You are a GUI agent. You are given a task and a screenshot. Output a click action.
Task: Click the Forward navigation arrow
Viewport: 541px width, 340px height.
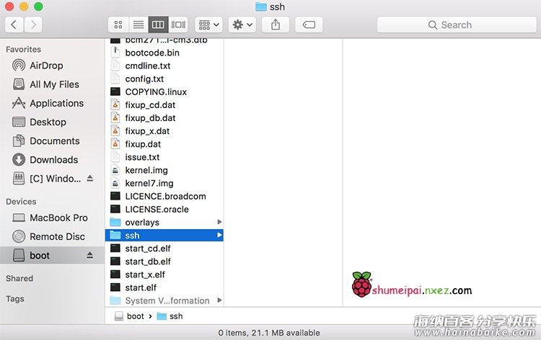(x=32, y=24)
